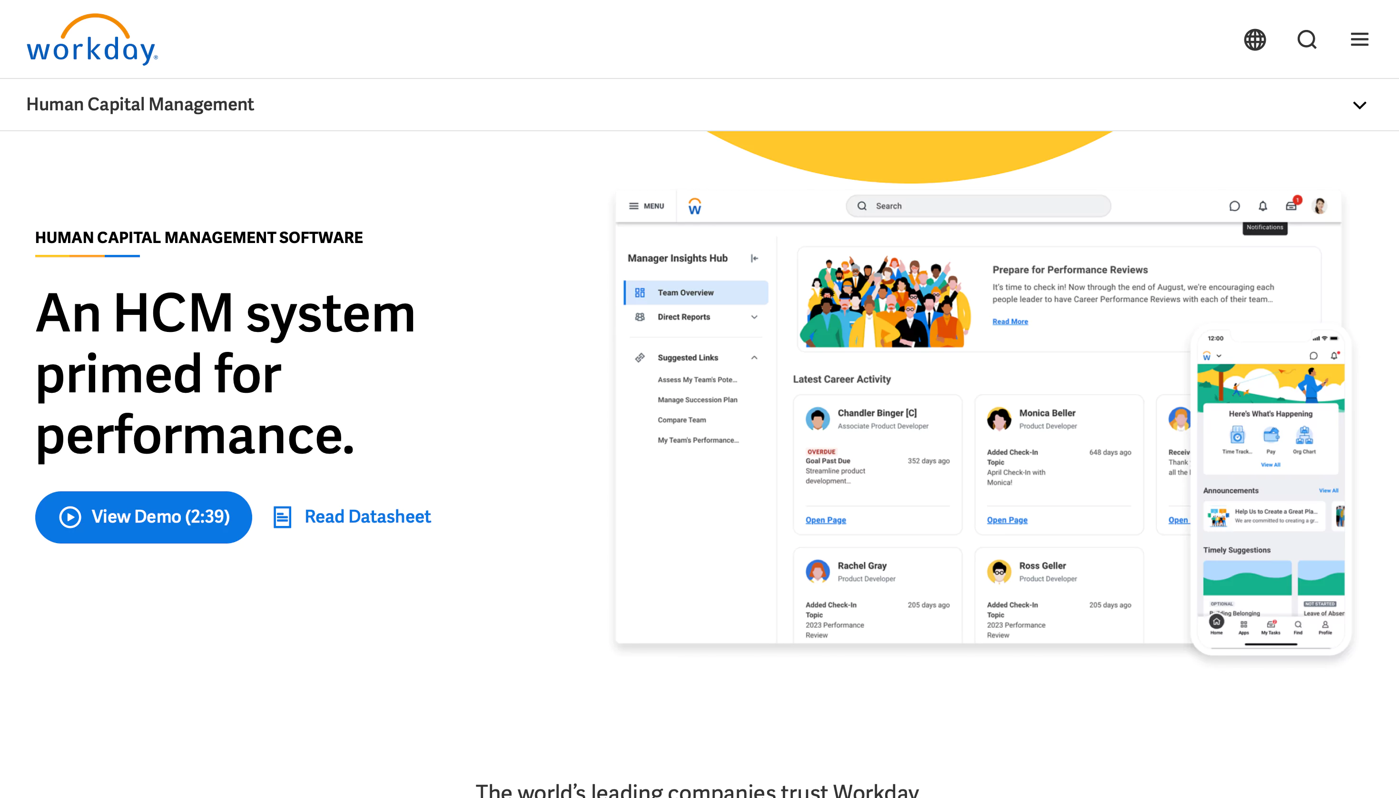Tap the Profile tab on phone
This screenshot has width=1399, height=798.
click(1325, 628)
